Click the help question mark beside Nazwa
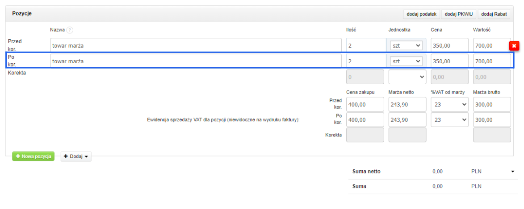 [70, 30]
